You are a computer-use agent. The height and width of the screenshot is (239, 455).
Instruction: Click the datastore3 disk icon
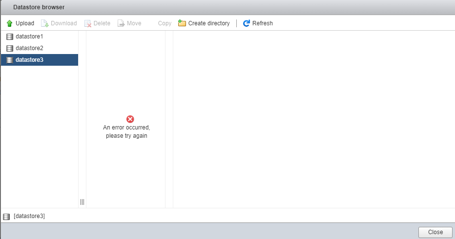[x=10, y=60]
